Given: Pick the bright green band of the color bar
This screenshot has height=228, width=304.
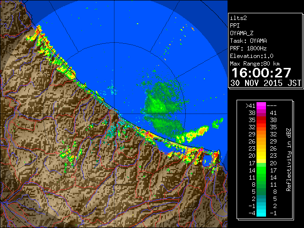Looking at the screenshot, I should pos(261,170).
